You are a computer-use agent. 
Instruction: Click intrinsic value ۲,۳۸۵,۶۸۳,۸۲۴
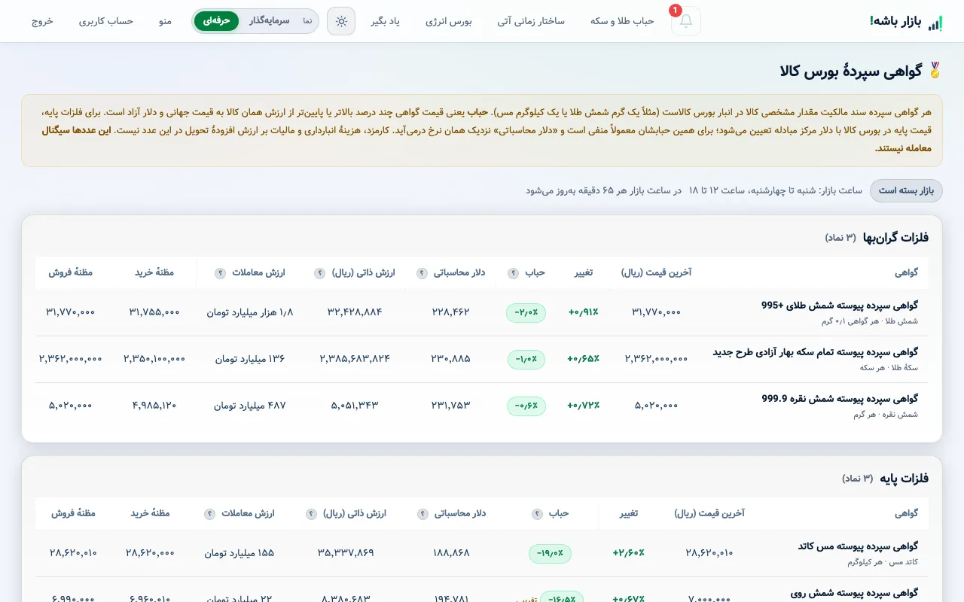point(355,359)
